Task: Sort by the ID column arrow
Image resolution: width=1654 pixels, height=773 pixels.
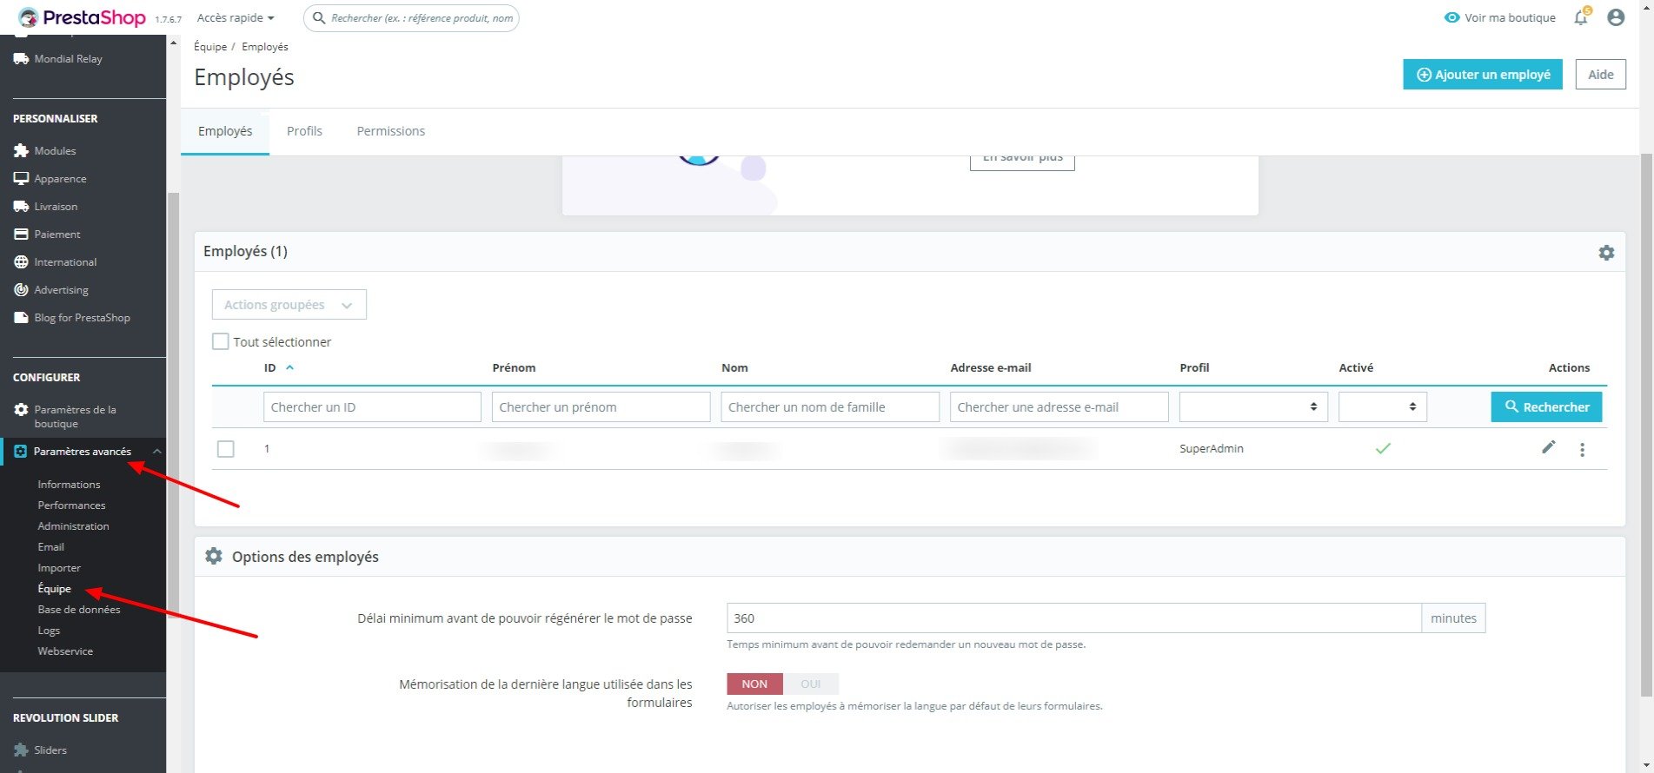Action: click(x=290, y=367)
